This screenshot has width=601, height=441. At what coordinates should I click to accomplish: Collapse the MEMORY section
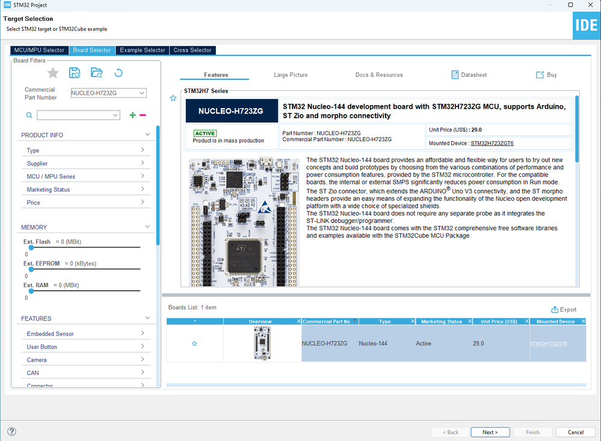[147, 227]
